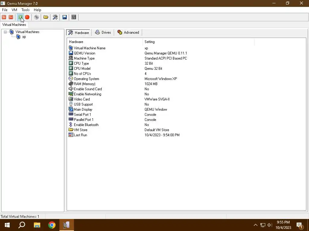Open the mixer sliders toolbar icon
The height and width of the screenshot is (231, 309).
[74, 17]
